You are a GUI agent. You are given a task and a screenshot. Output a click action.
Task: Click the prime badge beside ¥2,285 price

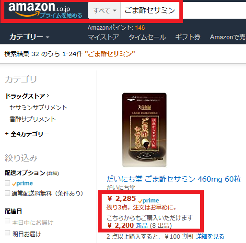tap(149, 201)
